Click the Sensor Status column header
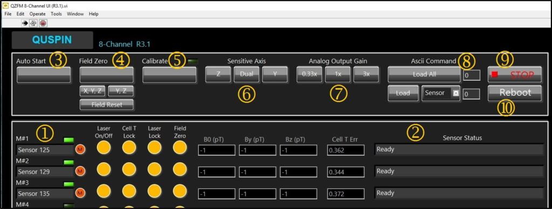 pyautogui.click(x=462, y=138)
